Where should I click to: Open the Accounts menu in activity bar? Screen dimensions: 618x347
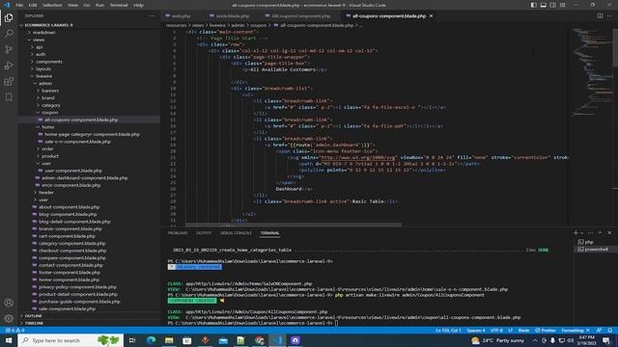tap(9, 303)
